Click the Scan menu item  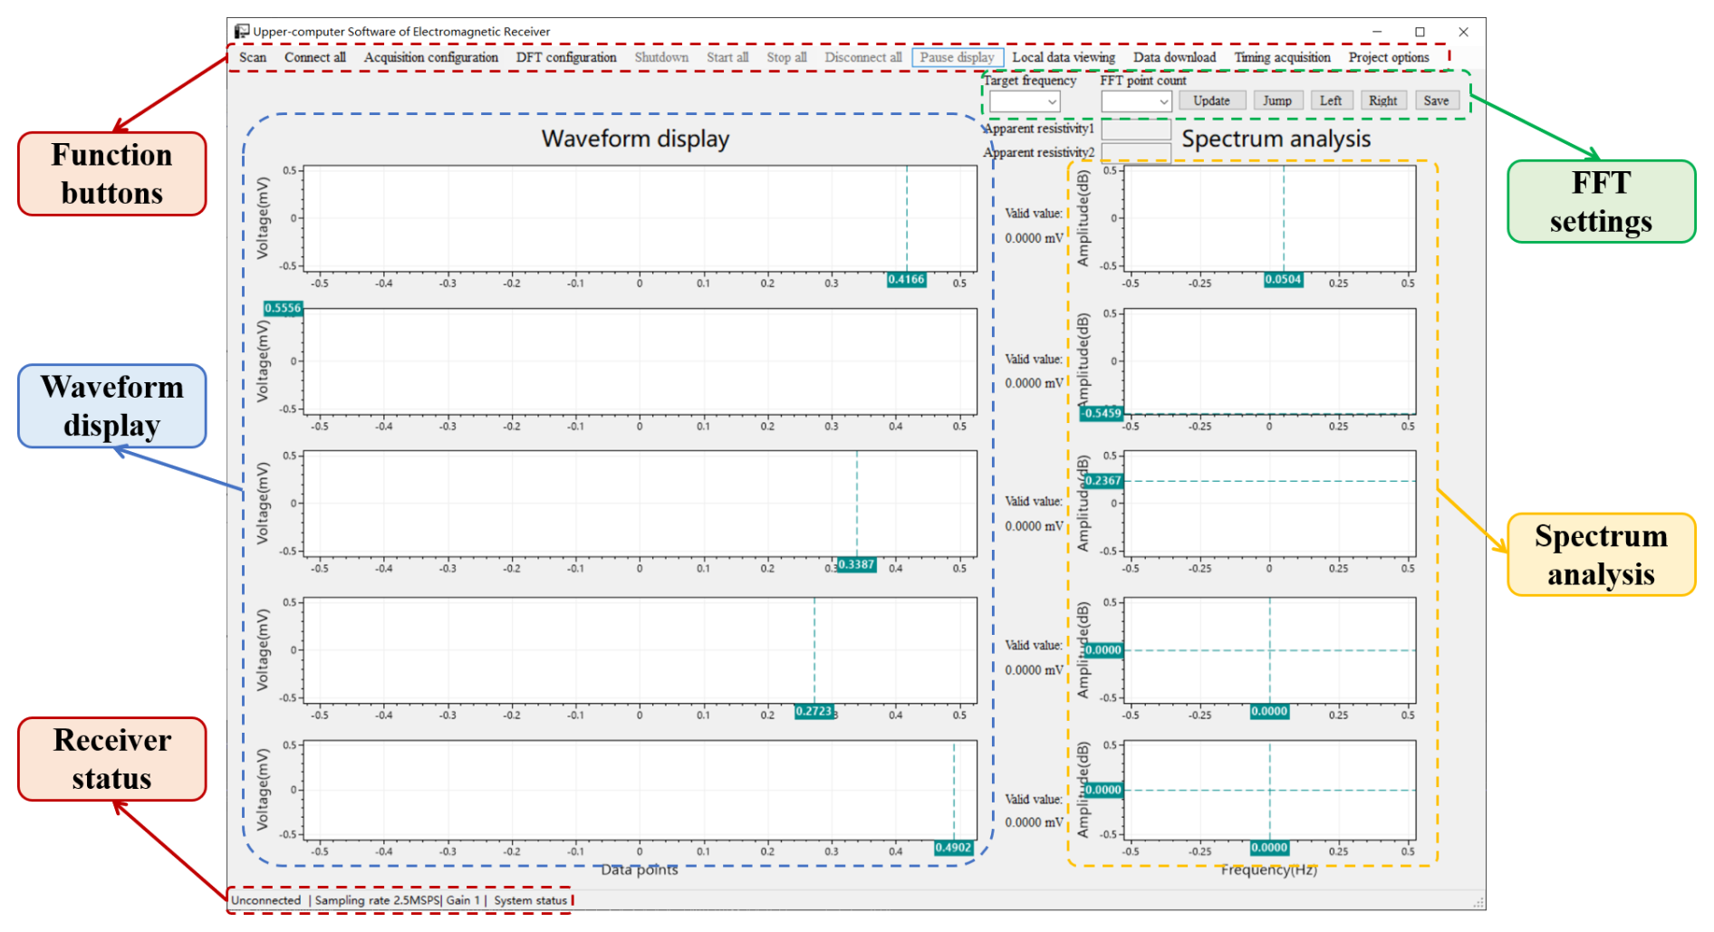tap(253, 57)
